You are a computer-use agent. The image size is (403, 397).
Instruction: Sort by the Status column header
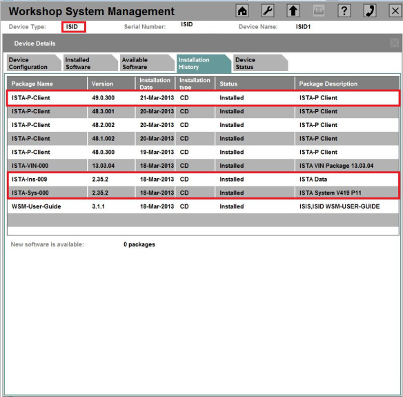pyautogui.click(x=255, y=84)
